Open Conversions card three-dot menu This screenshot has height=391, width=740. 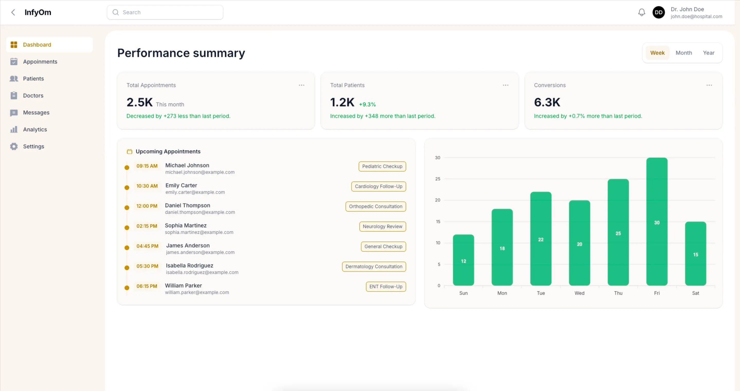pyautogui.click(x=709, y=85)
